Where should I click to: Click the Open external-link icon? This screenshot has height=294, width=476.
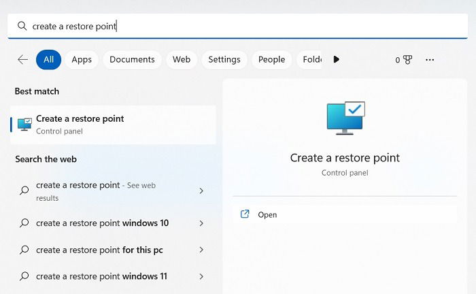click(x=245, y=214)
